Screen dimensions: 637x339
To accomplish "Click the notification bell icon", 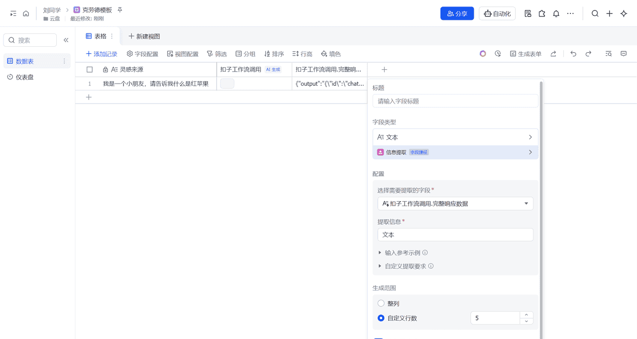I will (556, 14).
